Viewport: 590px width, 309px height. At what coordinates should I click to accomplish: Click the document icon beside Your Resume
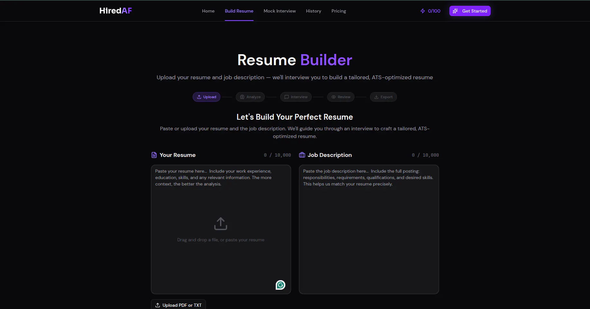point(154,155)
